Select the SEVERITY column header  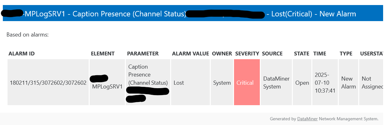coord(247,54)
